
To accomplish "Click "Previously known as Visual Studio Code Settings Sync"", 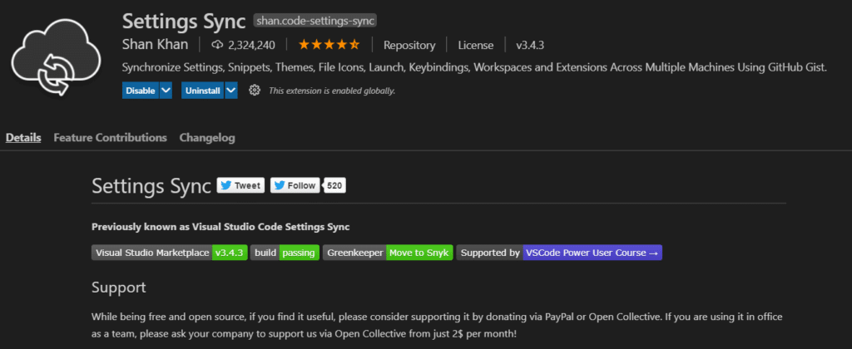I will click(x=220, y=227).
